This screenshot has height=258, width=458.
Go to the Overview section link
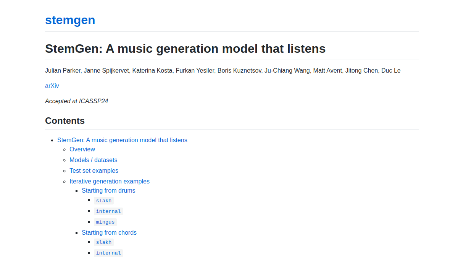click(82, 149)
